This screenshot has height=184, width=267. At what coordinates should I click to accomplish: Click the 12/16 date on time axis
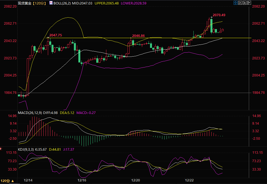[82, 180]
